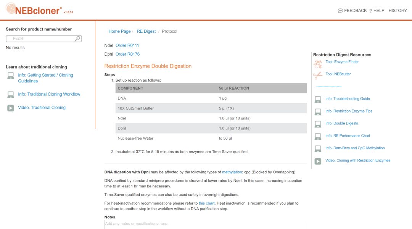Open Info: Troubleshooting Guide link
Image resolution: width=412 pixels, height=229 pixels.
tap(348, 98)
